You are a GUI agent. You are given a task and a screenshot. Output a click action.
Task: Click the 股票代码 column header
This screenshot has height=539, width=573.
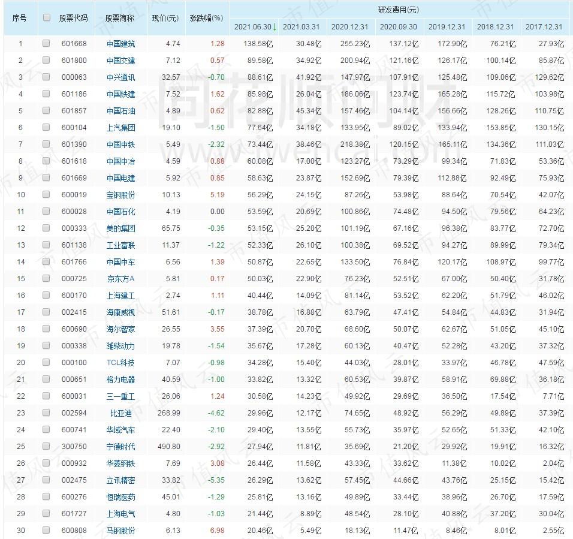[x=74, y=18]
